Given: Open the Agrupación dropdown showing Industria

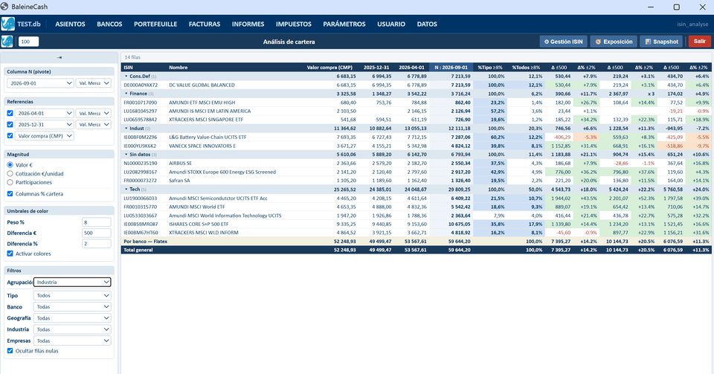Looking at the screenshot, I should pyautogui.click(x=72, y=282).
